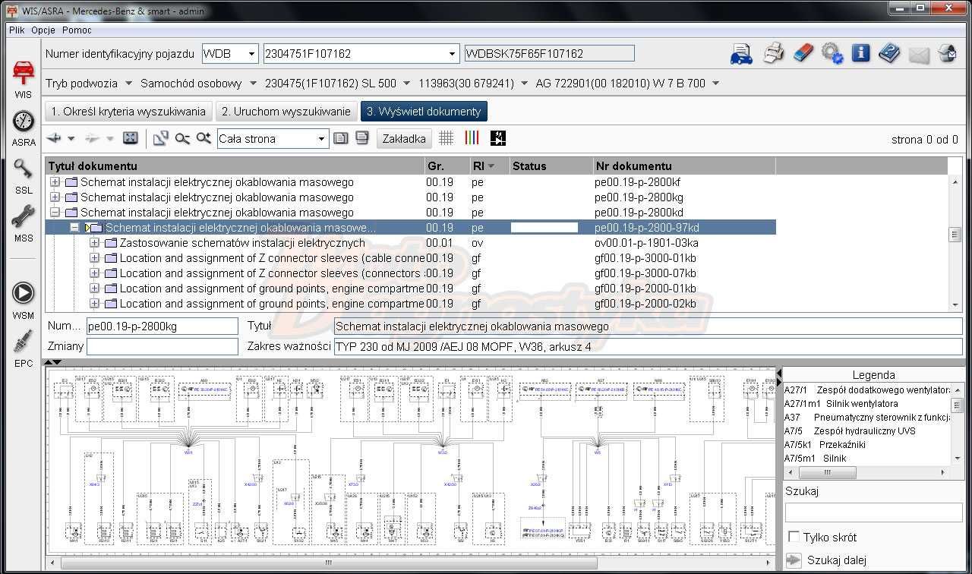The image size is (972, 574).
Task: Sort by the Gr. column header
Action: (447, 166)
